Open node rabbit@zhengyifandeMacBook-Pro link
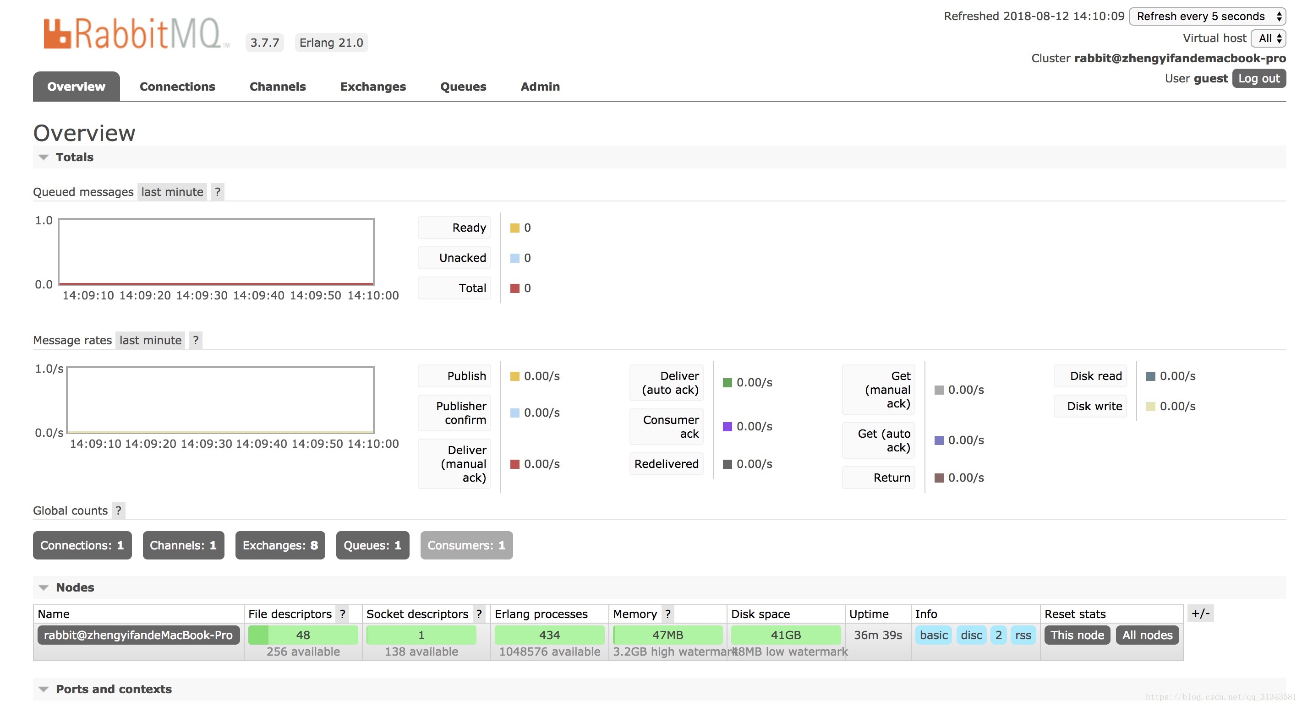 pos(138,635)
